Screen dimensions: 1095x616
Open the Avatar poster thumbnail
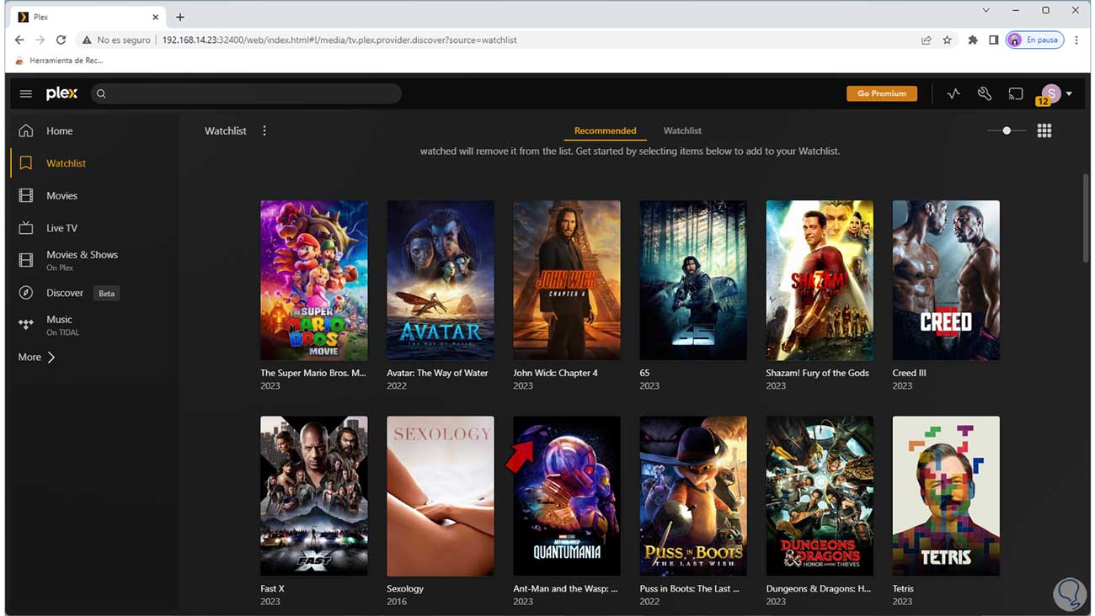coord(441,280)
